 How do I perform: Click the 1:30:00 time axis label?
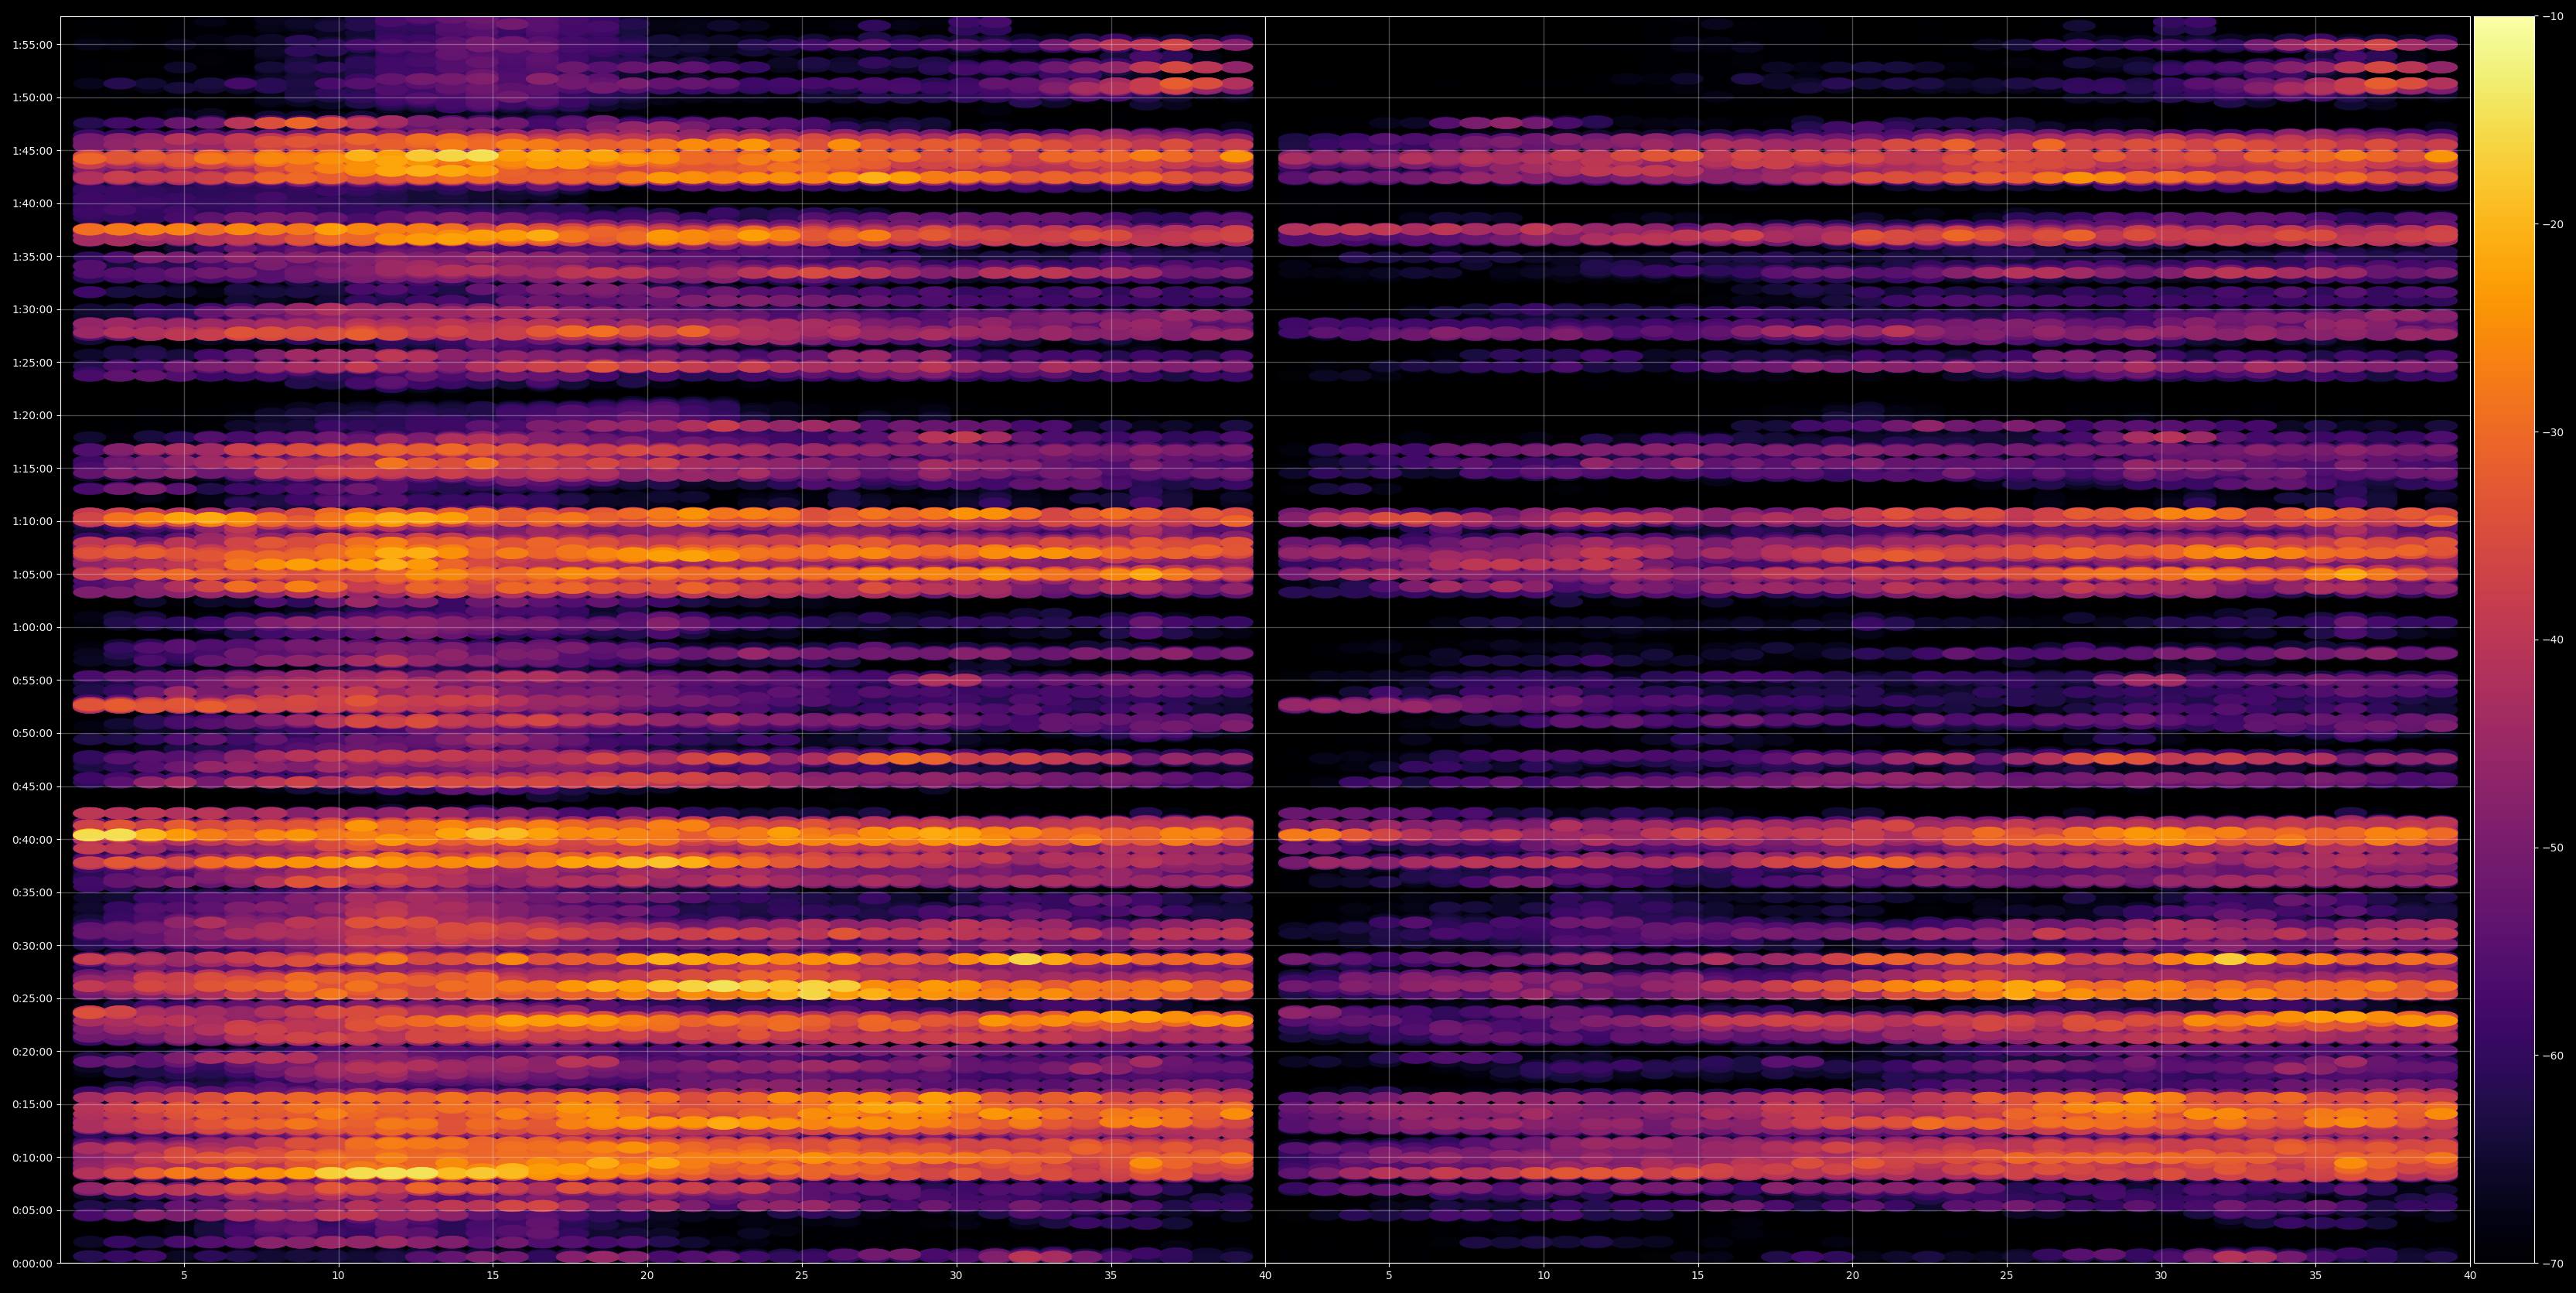(32, 309)
